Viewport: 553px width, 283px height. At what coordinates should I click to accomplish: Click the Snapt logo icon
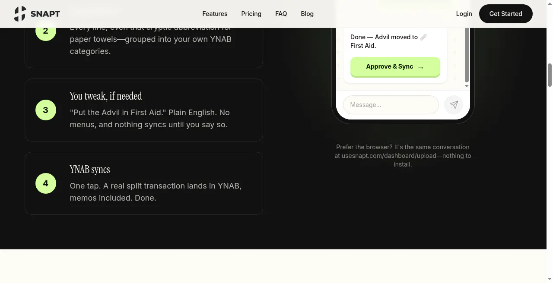point(20,14)
